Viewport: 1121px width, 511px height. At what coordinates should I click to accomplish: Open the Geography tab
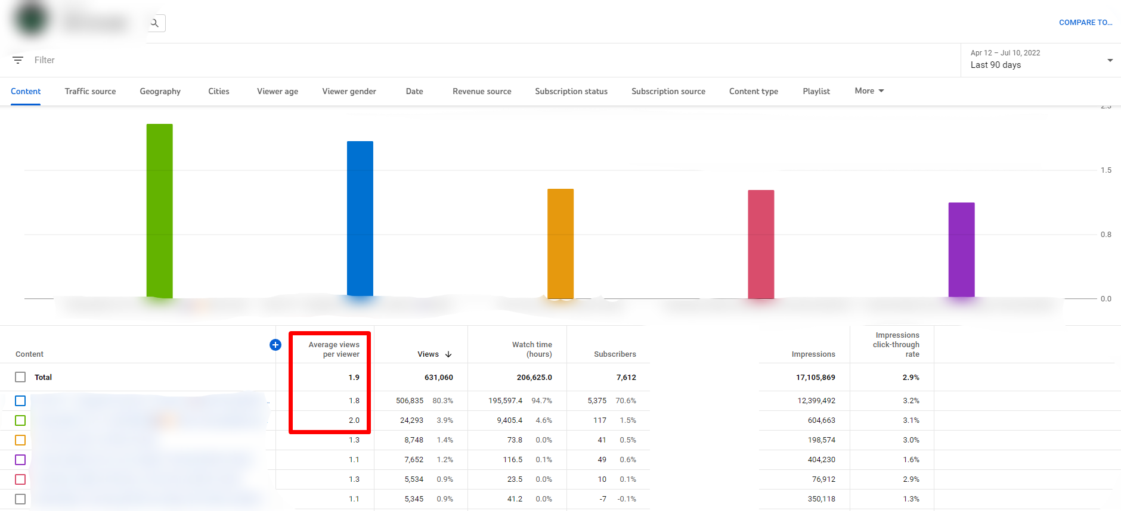160,91
